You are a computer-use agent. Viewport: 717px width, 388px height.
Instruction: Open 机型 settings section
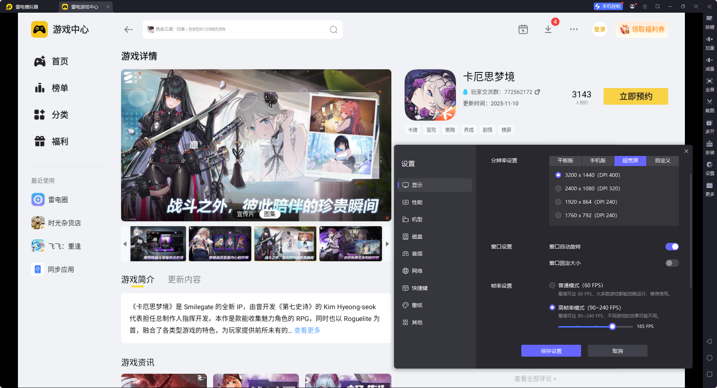pos(435,219)
